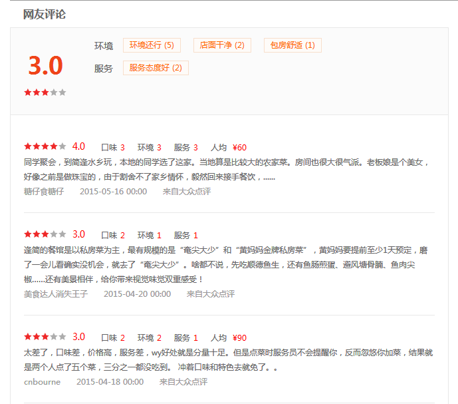Click the ¥90 per-person price
Viewport: 458px width, 404px height.
click(239, 337)
